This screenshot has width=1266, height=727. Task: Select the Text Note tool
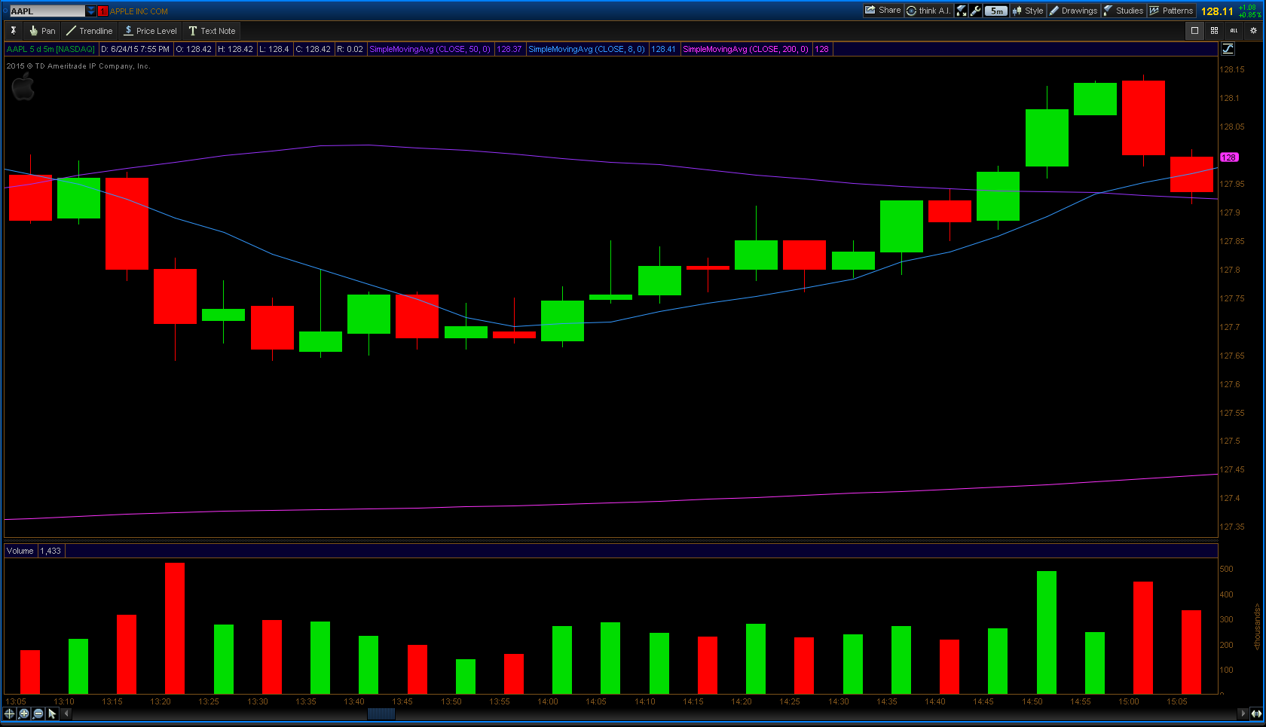pyautogui.click(x=213, y=31)
